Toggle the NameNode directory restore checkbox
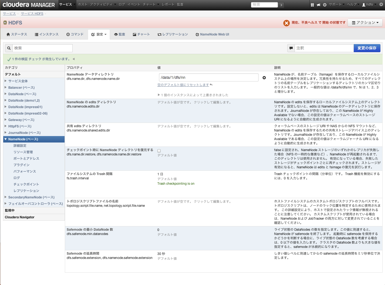The image size is (385, 285). click(x=159, y=151)
